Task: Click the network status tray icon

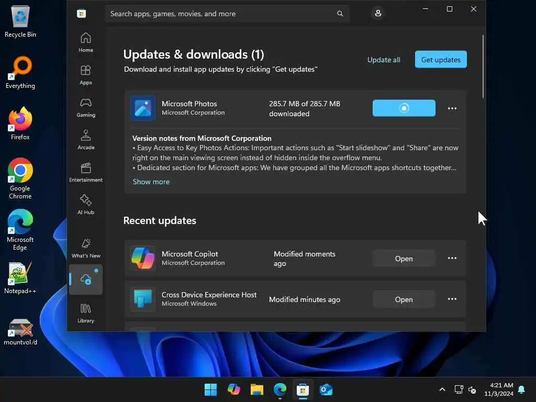Action: click(x=459, y=389)
